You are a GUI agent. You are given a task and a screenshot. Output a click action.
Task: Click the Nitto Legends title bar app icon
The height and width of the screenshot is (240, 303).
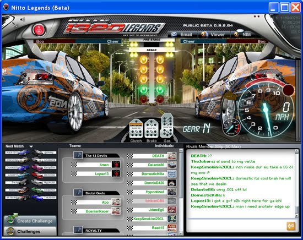[x=6, y=8]
